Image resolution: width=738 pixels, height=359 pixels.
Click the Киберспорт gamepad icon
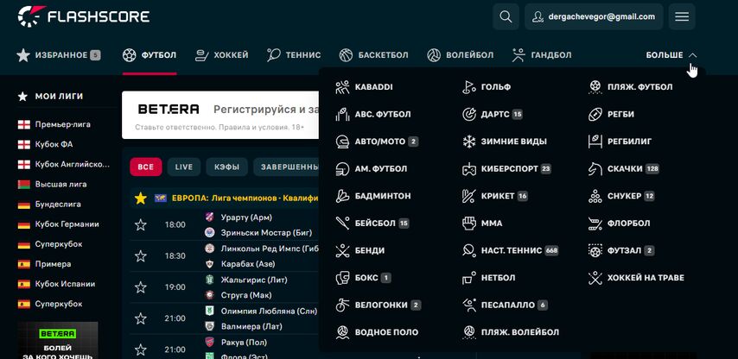(468, 168)
